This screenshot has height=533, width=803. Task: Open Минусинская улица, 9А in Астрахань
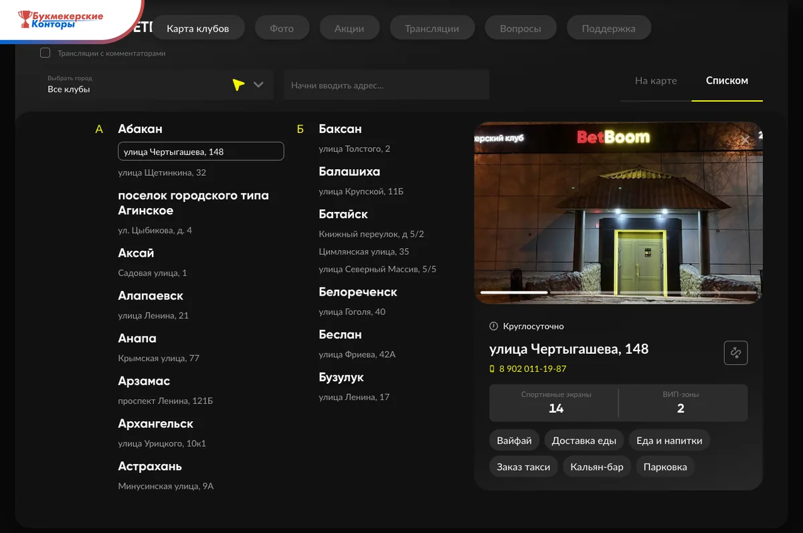click(166, 487)
